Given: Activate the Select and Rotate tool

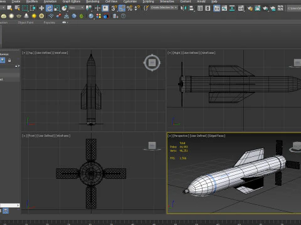Looking at the screenshot, I should (x=50, y=8).
